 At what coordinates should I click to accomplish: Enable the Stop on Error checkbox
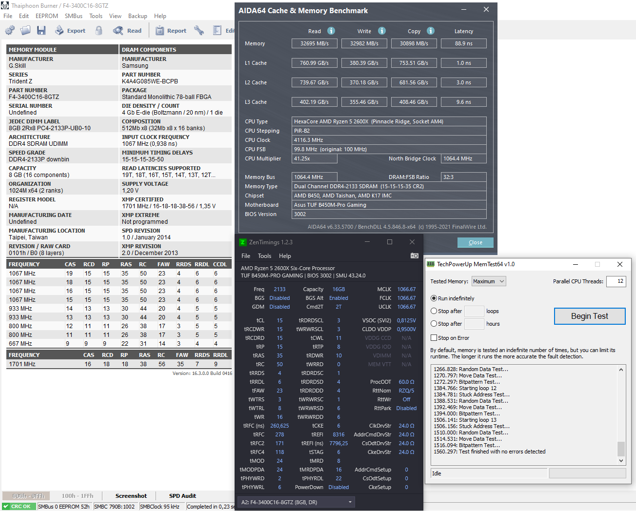tap(434, 338)
